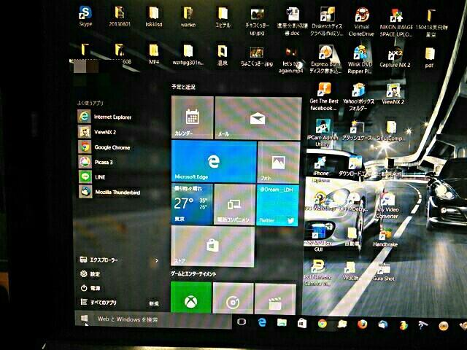467x350 pixels.
Task: Open the ストア store tile
Action: click(x=212, y=246)
